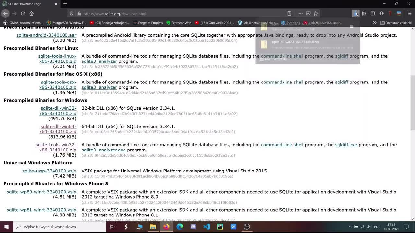The width and height of the screenshot is (415, 233).
Task: Show hidden system tray icons arrow
Action: 349,227
